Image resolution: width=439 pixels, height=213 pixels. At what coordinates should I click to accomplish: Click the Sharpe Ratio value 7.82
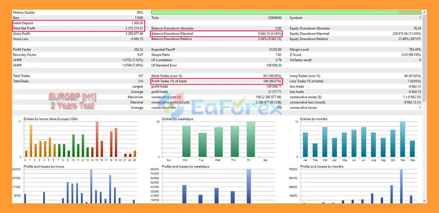(278, 55)
